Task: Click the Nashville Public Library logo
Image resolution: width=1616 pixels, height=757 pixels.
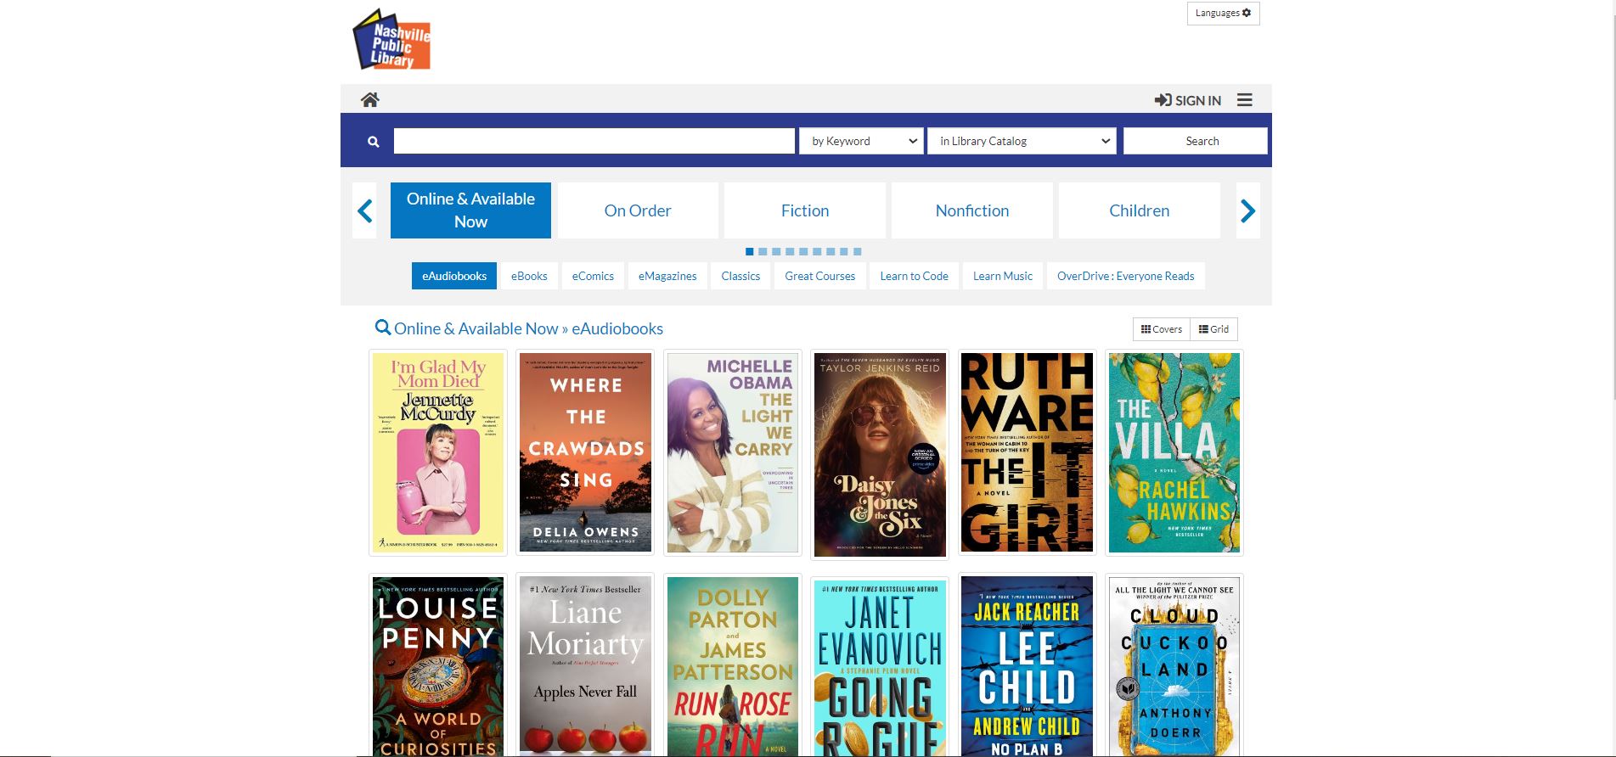Action: (391, 39)
